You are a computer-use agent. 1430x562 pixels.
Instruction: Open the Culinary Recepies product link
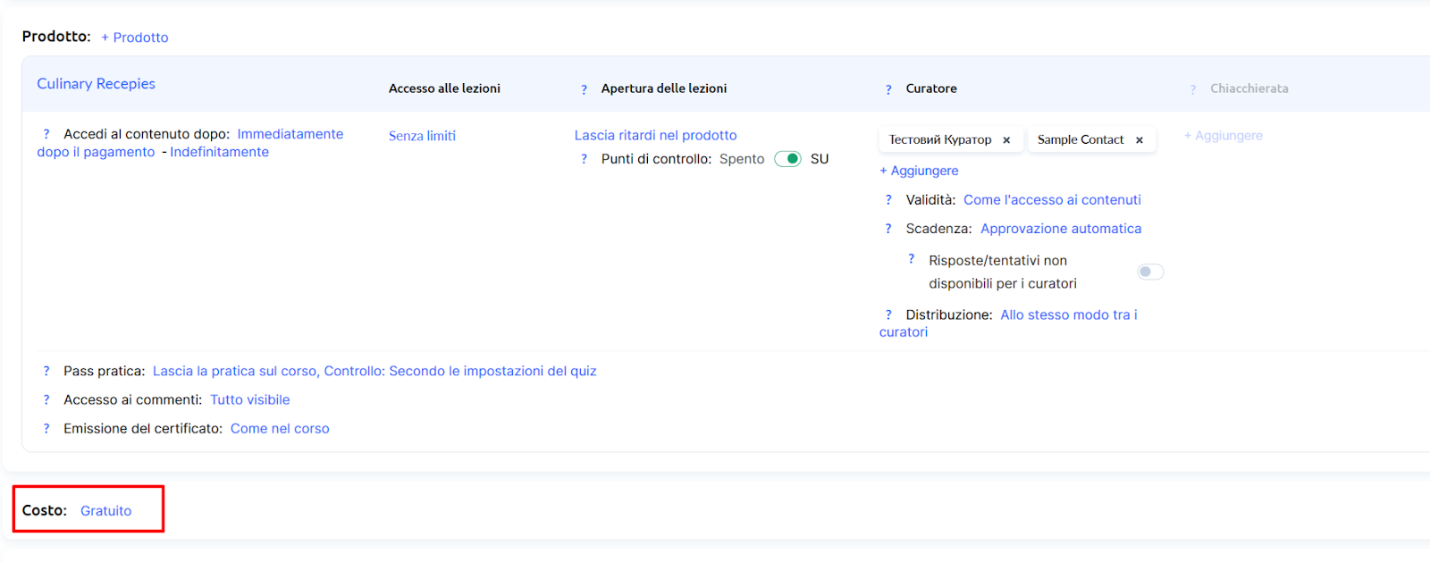point(96,84)
